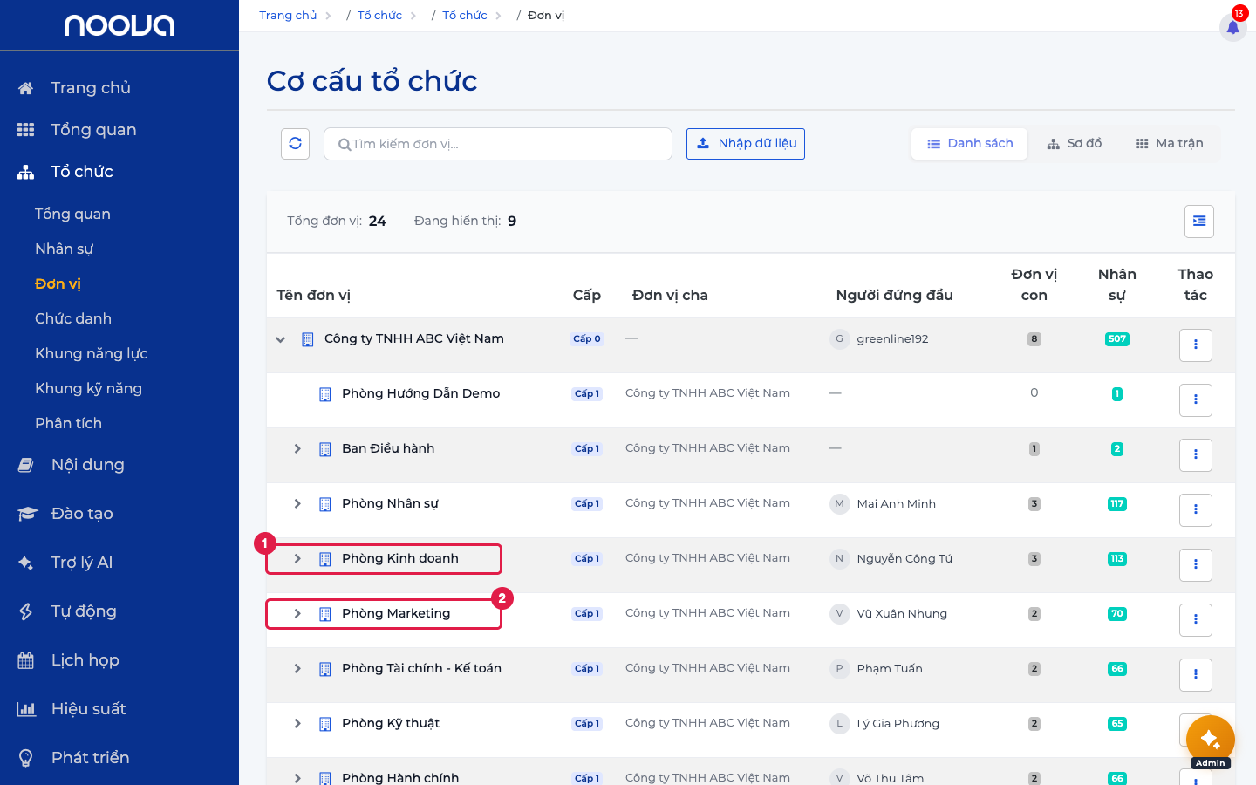
Task: Open Chức danh submenu item
Action: (x=73, y=318)
